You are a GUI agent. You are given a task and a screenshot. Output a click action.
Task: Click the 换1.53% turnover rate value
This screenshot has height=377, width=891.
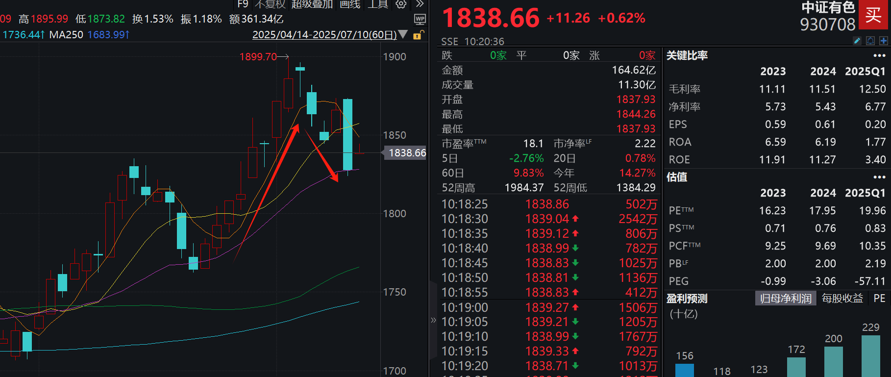153,19
